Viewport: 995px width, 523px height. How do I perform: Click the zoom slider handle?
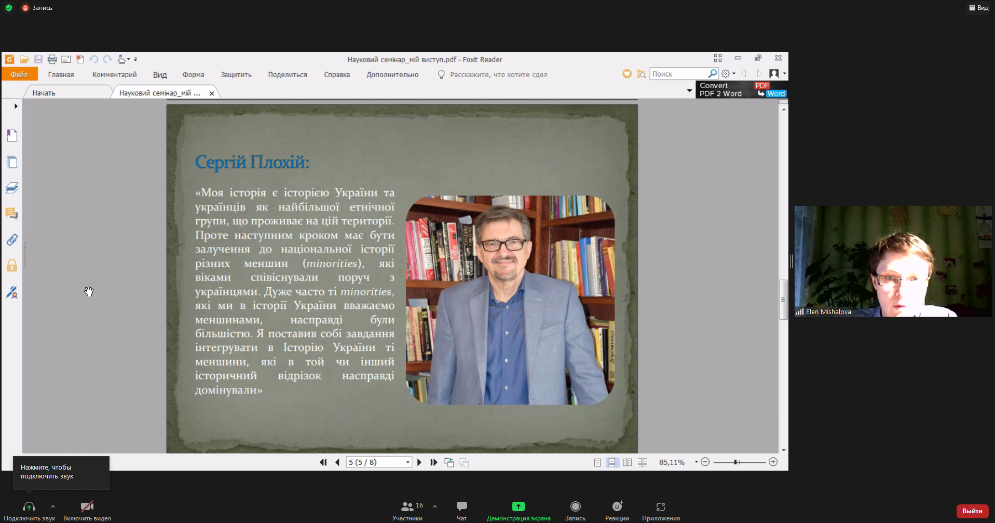point(736,462)
